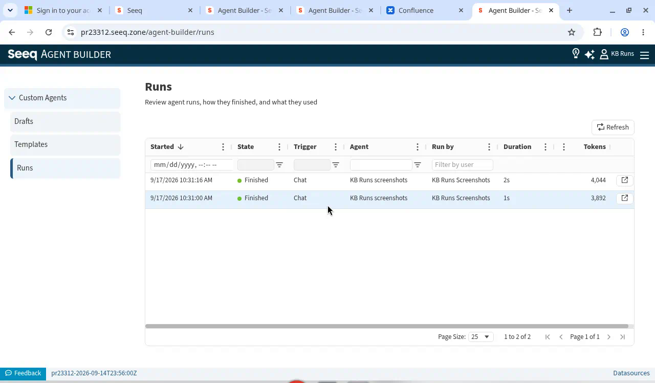Open Duration column menu dots
The width and height of the screenshot is (655, 383).
point(545,147)
